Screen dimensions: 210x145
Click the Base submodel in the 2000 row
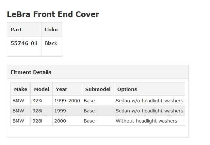click(x=89, y=121)
